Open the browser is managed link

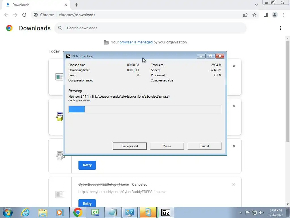click(x=136, y=42)
